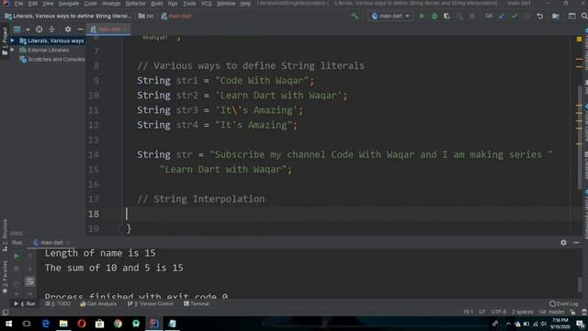Open the Code menu
Image resolution: width=588 pixels, height=331 pixels.
[x=90, y=4]
